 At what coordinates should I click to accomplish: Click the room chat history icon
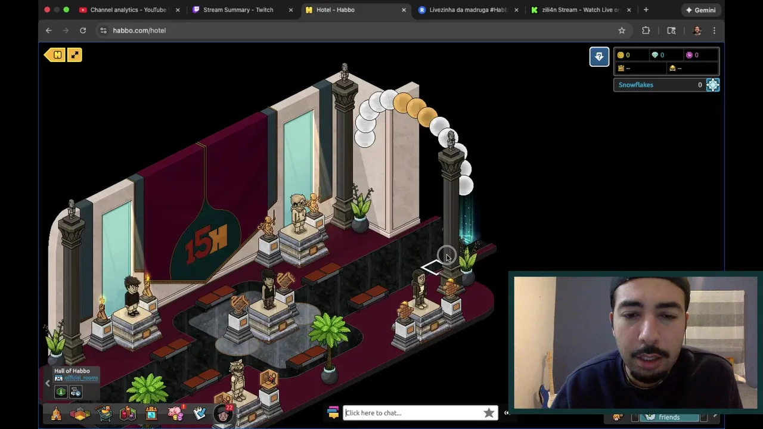point(76,391)
